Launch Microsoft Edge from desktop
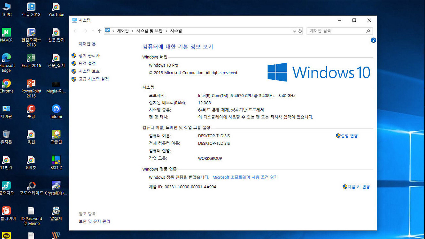425x239 pixels. tap(6, 62)
